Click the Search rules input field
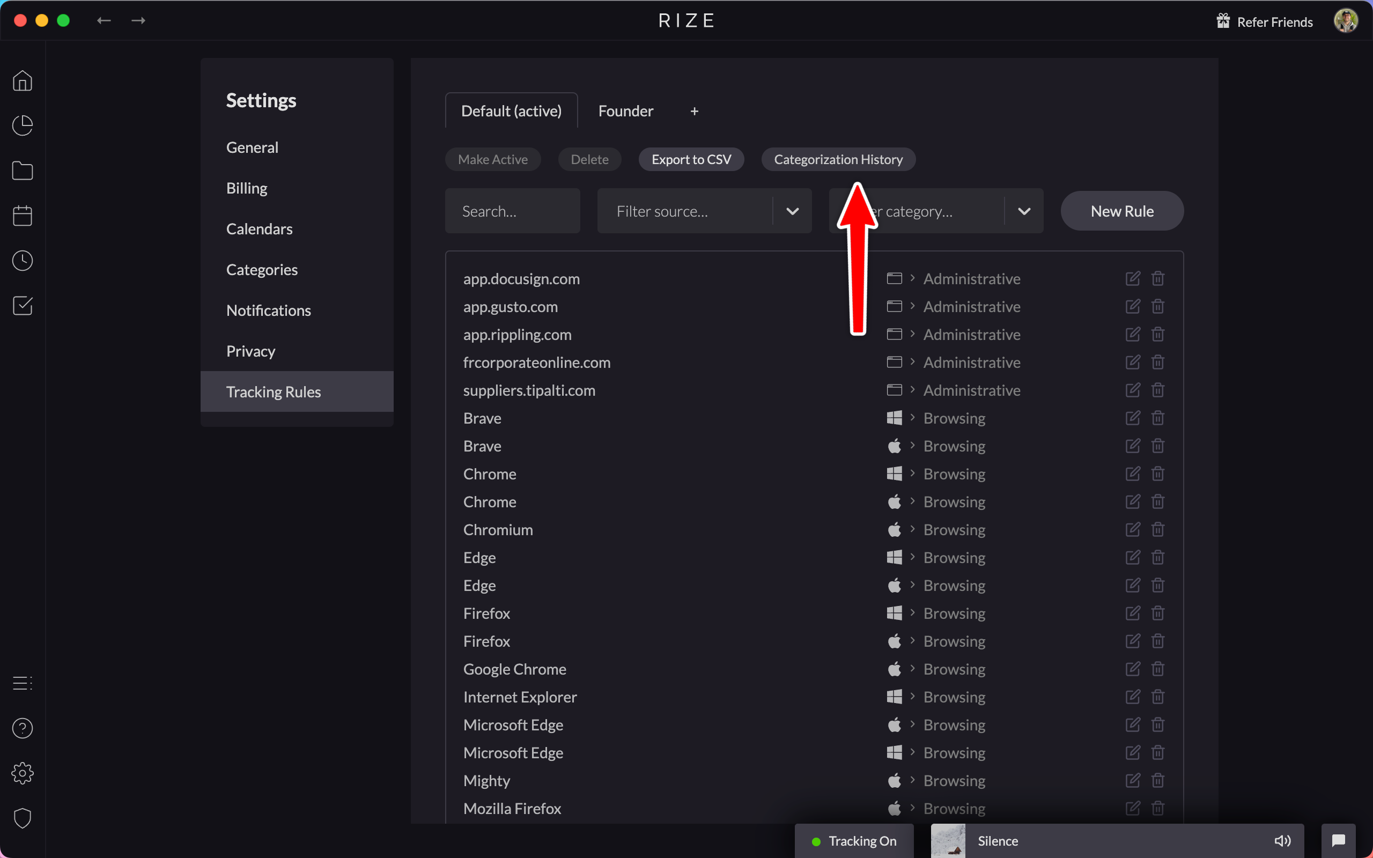 tap(512, 211)
